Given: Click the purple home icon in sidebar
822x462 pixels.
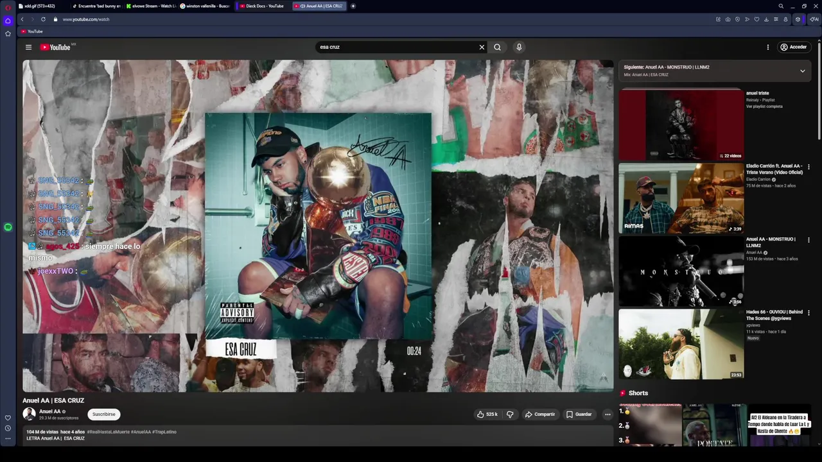Looking at the screenshot, I should (8, 21).
